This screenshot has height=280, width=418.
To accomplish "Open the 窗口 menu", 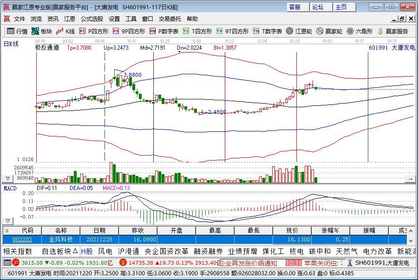I will pos(147,19).
